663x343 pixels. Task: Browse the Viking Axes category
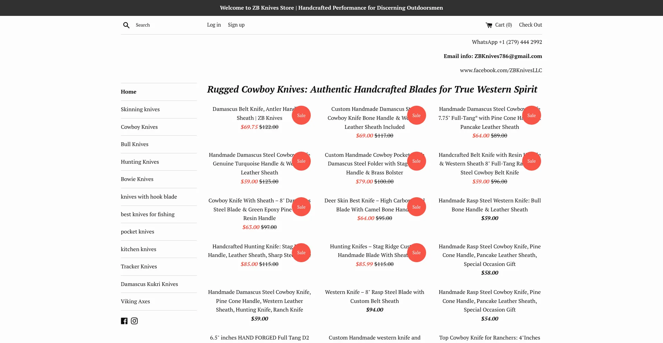tap(135, 302)
